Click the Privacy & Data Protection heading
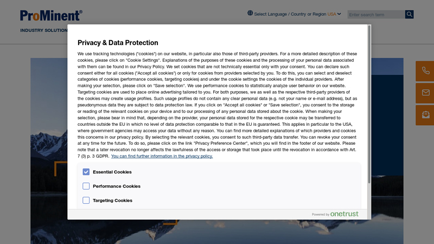This screenshot has width=434, height=244. point(118,43)
